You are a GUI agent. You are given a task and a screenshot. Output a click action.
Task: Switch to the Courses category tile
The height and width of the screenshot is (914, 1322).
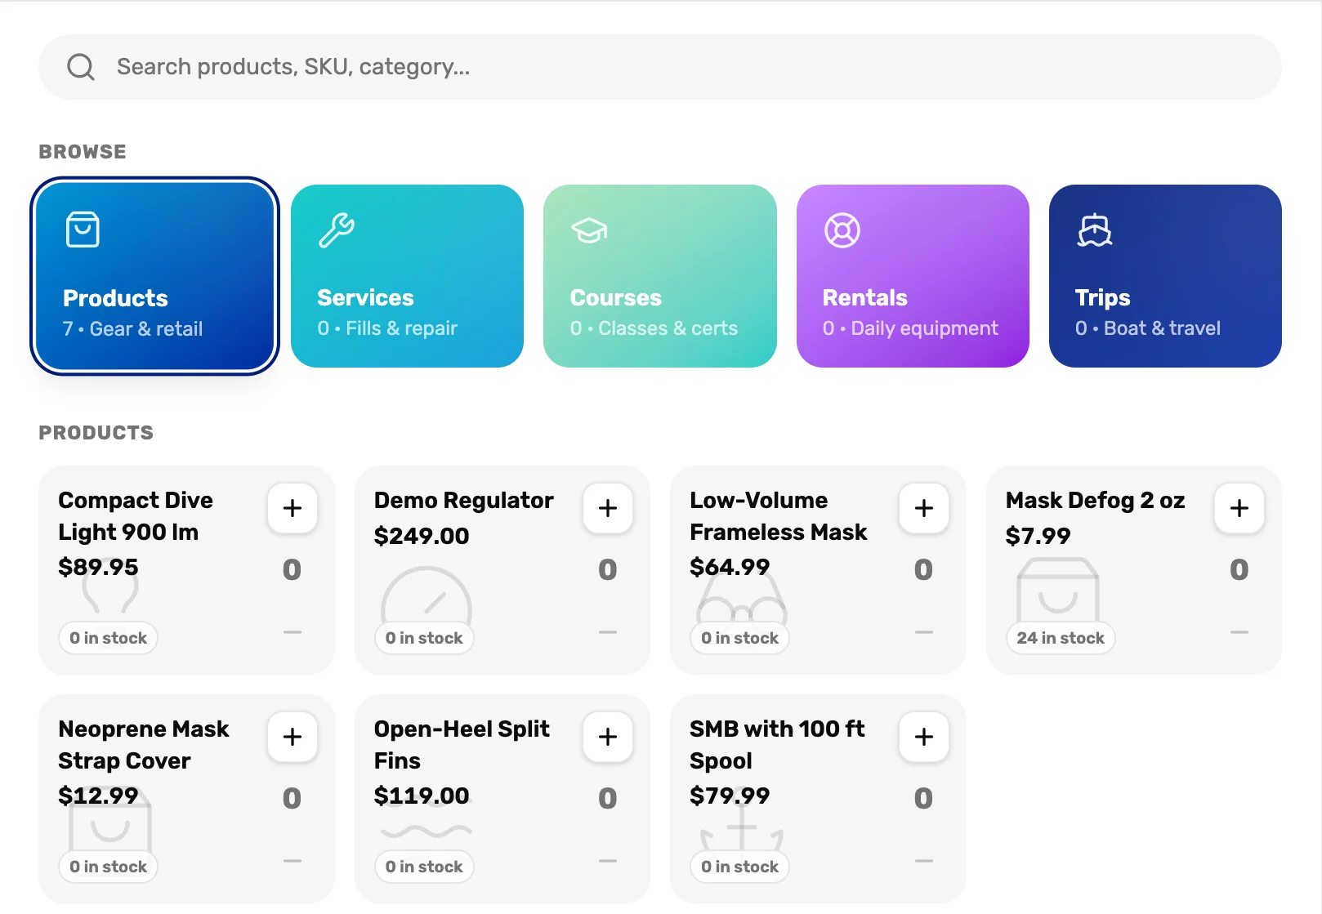coord(659,276)
